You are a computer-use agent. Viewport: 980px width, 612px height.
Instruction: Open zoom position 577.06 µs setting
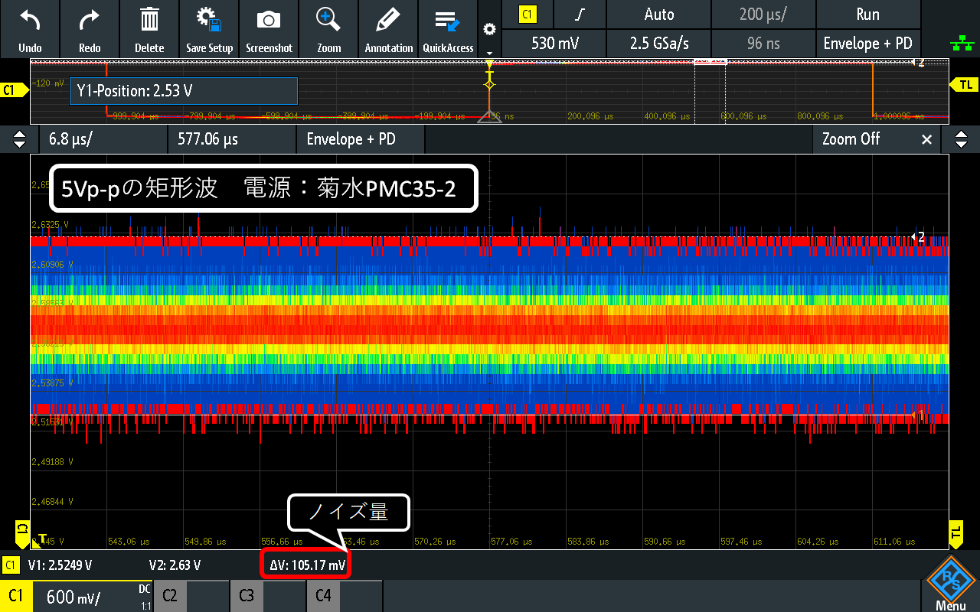(231, 139)
